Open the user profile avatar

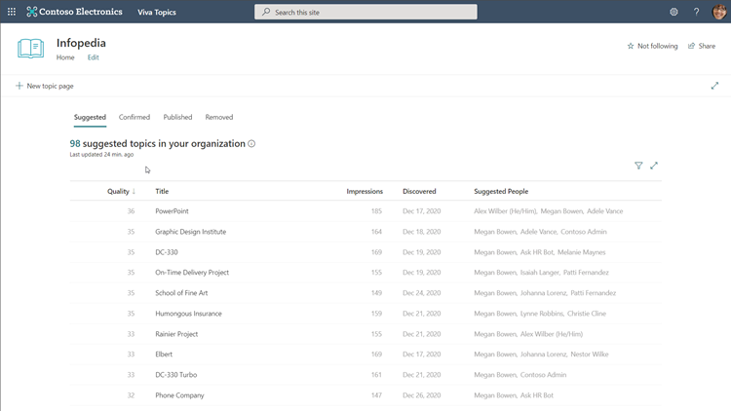pyautogui.click(x=719, y=12)
